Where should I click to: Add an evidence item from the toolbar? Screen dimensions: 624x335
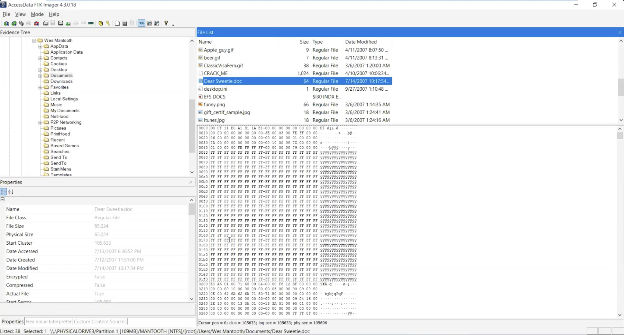point(6,23)
